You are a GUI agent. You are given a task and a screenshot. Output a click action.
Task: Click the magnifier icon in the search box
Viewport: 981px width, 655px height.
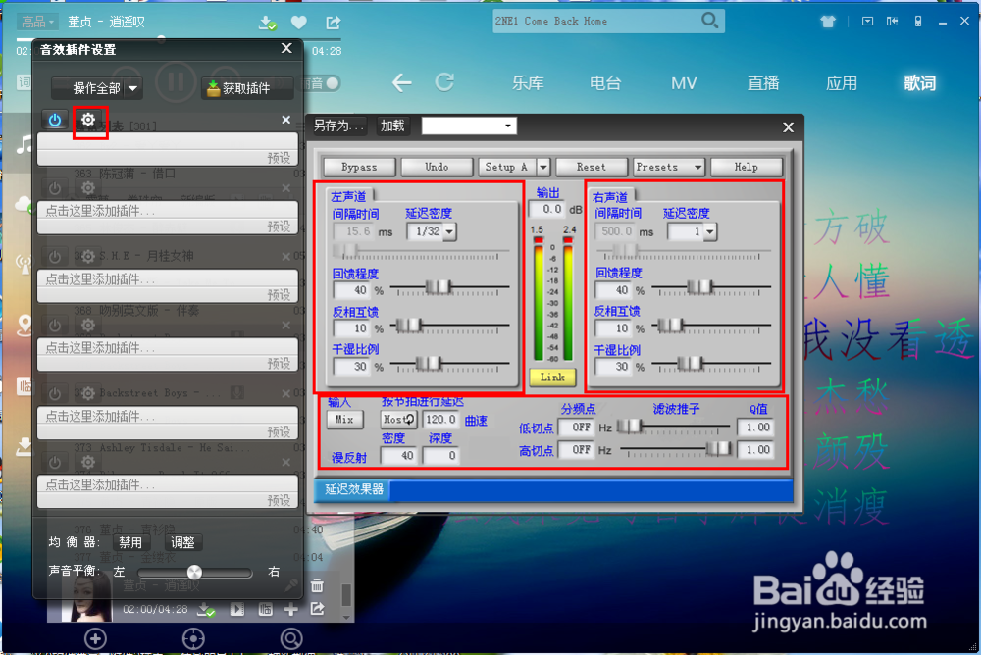pos(709,21)
